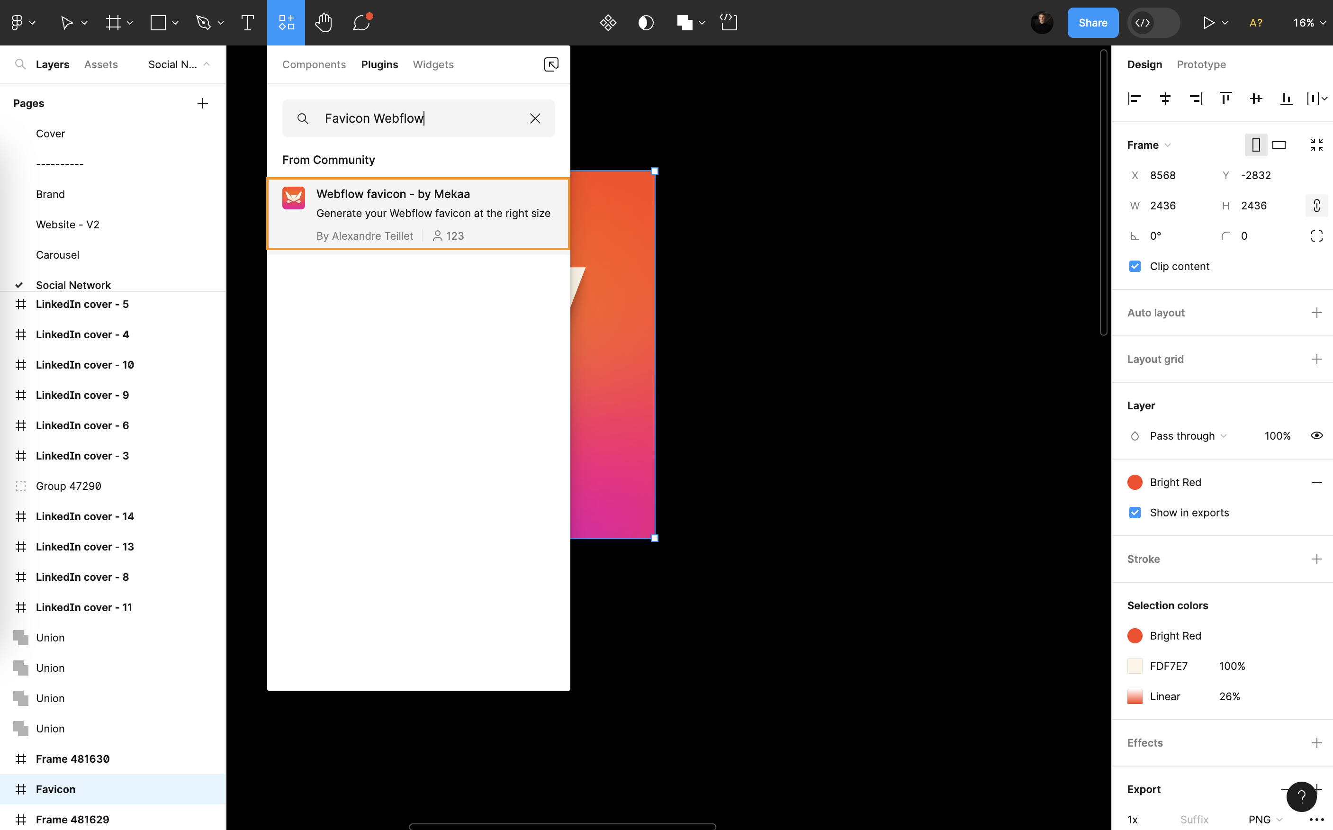Enable Dev Mode with the code icon

tap(1143, 23)
